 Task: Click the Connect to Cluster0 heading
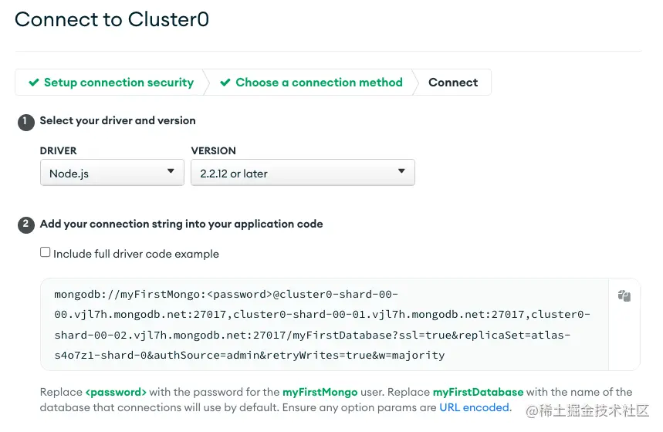(x=112, y=20)
